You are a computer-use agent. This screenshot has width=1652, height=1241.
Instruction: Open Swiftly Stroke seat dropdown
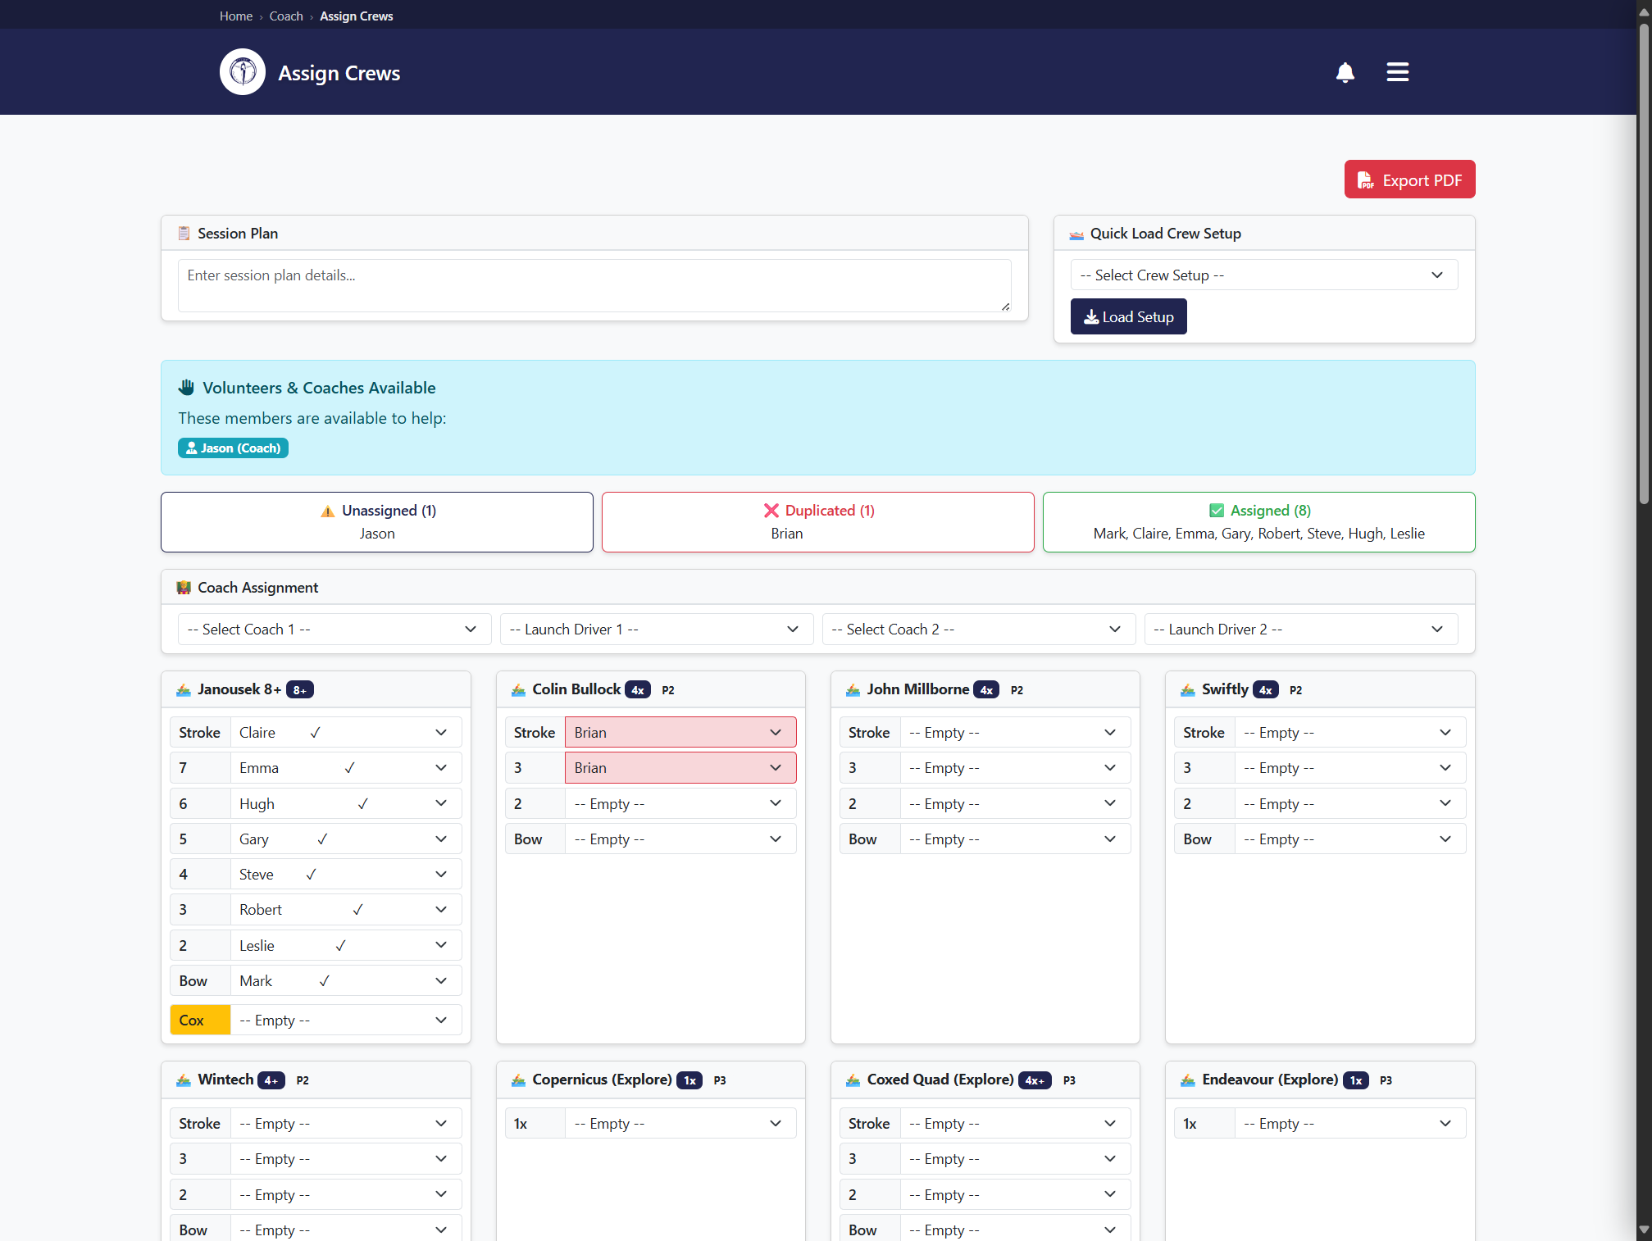coord(1350,733)
